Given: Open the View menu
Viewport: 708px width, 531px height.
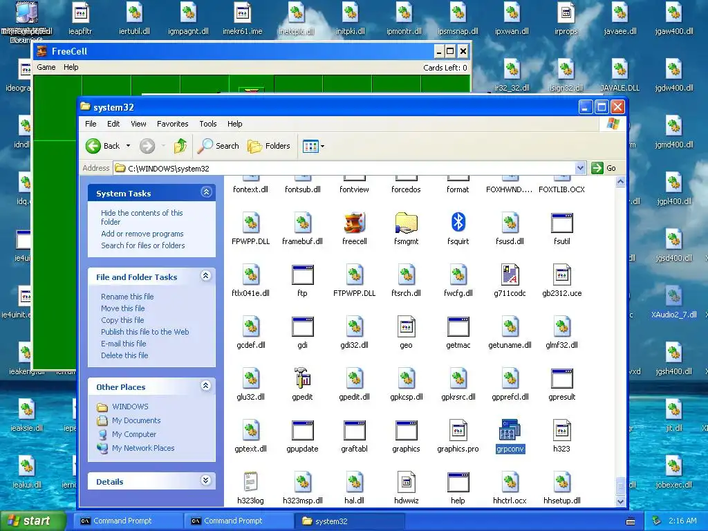Looking at the screenshot, I should [138, 124].
